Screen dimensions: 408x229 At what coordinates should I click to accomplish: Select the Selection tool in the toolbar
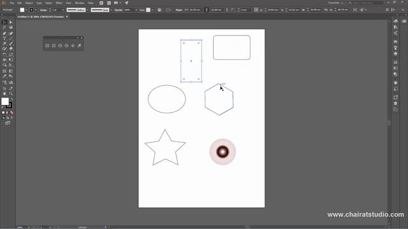coord(4,22)
